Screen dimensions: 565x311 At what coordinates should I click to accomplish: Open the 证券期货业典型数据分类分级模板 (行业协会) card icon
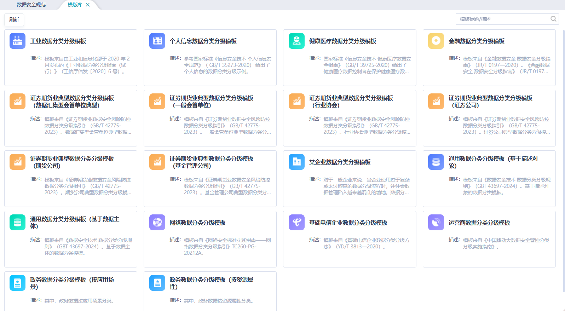tap(296, 102)
